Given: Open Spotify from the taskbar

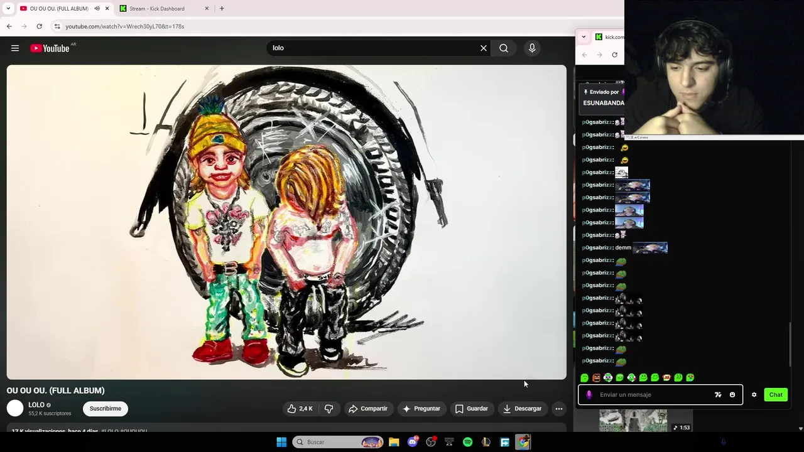Looking at the screenshot, I should tap(467, 442).
